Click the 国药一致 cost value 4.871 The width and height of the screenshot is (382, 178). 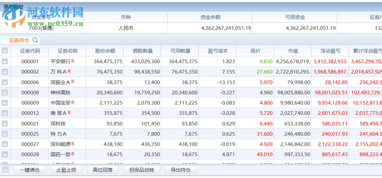pyautogui.click(x=229, y=154)
